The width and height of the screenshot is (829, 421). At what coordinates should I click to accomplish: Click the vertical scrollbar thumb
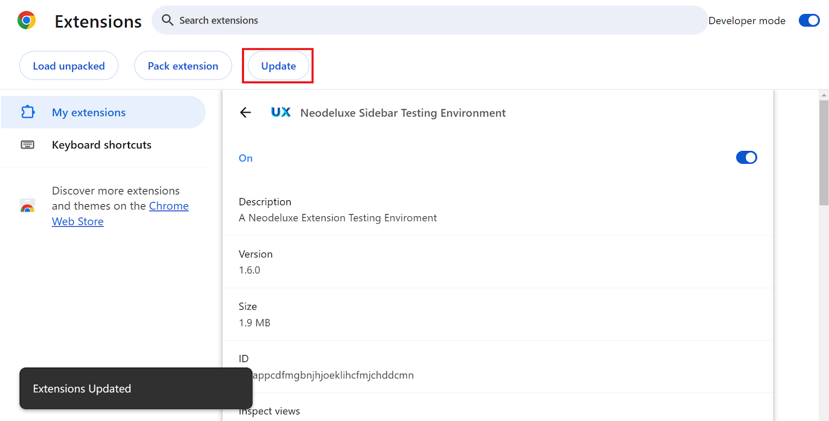824,153
